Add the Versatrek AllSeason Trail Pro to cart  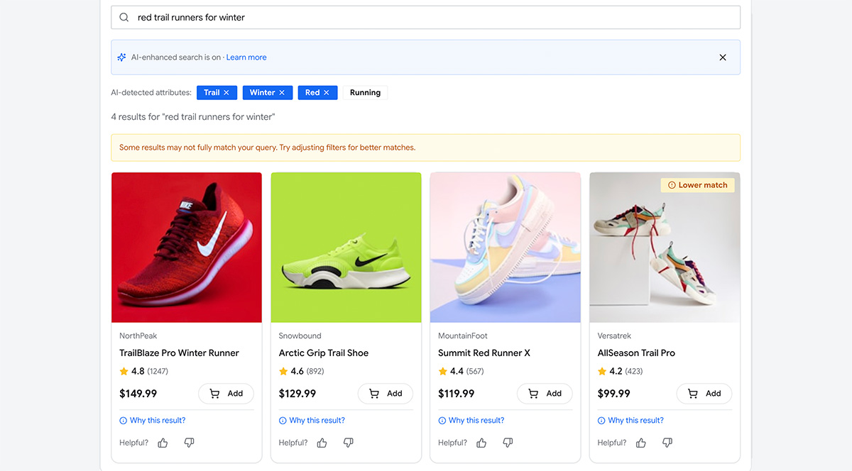704,393
